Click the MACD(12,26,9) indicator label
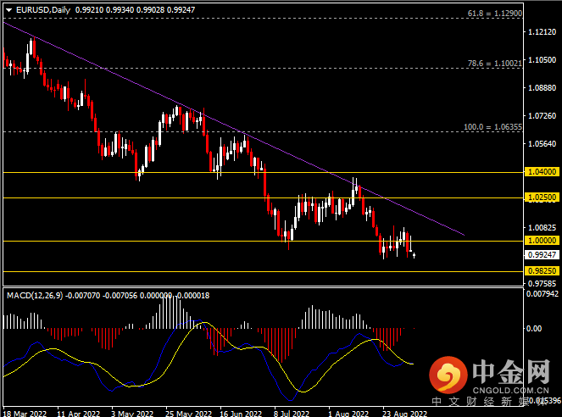 35,296
